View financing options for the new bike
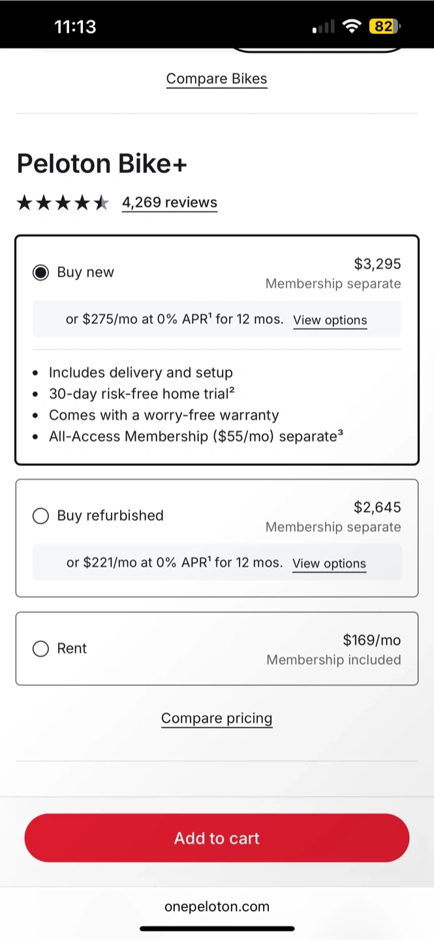The image size is (434, 940). pos(330,320)
